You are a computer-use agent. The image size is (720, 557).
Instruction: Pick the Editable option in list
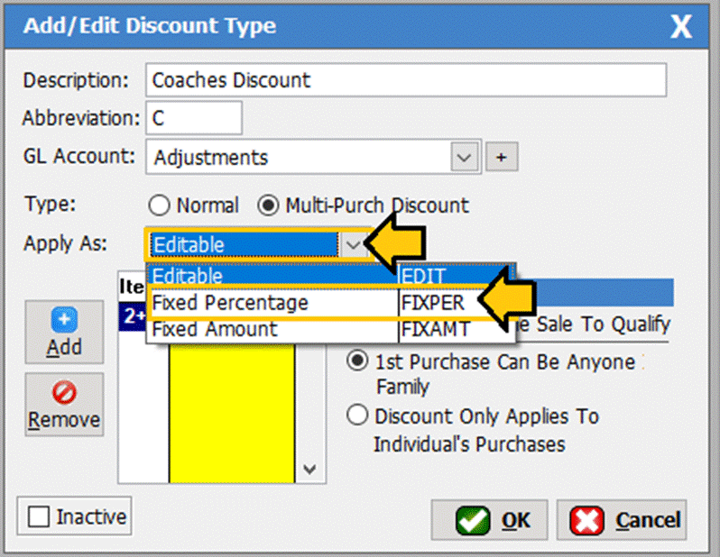[271, 276]
